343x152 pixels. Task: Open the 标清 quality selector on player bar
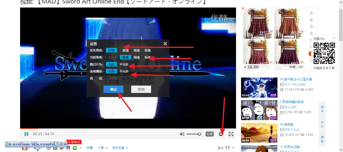tap(210, 134)
